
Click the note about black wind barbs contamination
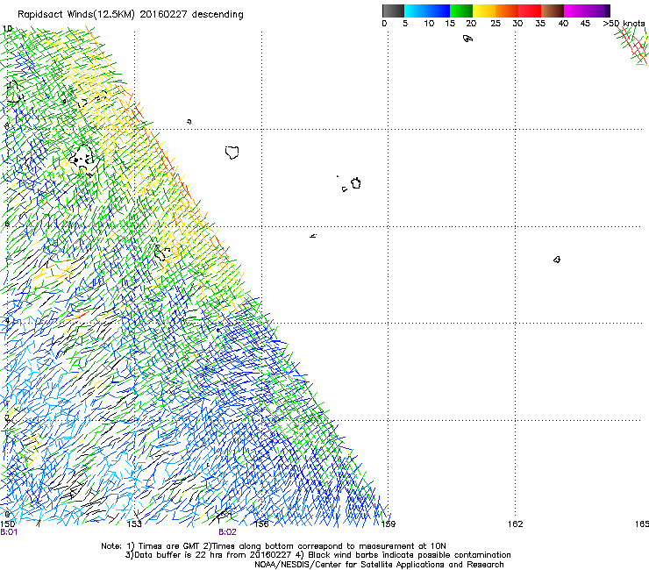[x=403, y=555]
